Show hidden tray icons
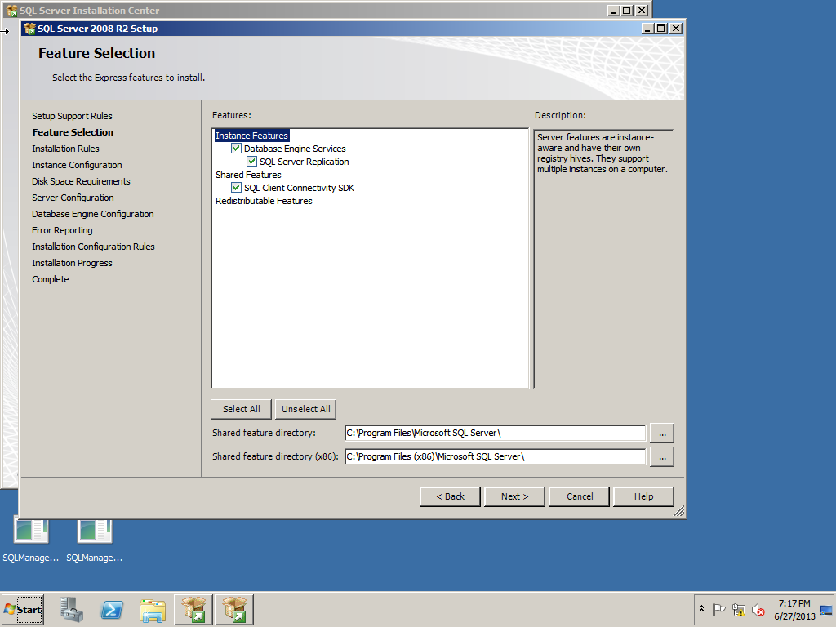Screen dimensions: 836x627 pos(701,609)
